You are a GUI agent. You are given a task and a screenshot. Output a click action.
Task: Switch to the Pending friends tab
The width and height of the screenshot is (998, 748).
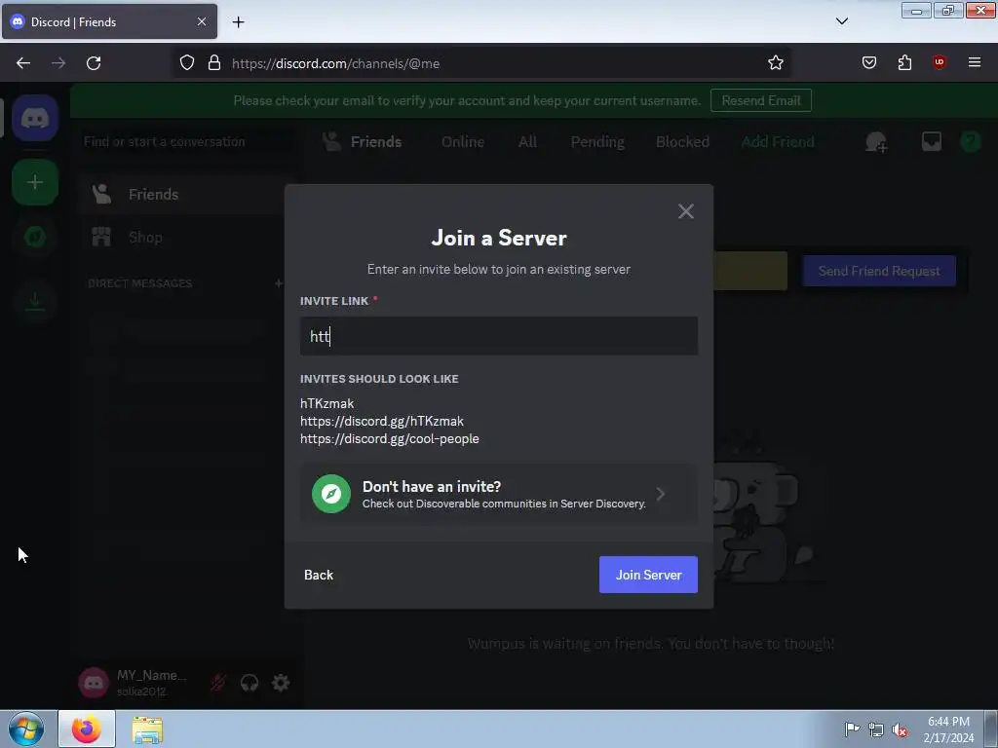597,142
